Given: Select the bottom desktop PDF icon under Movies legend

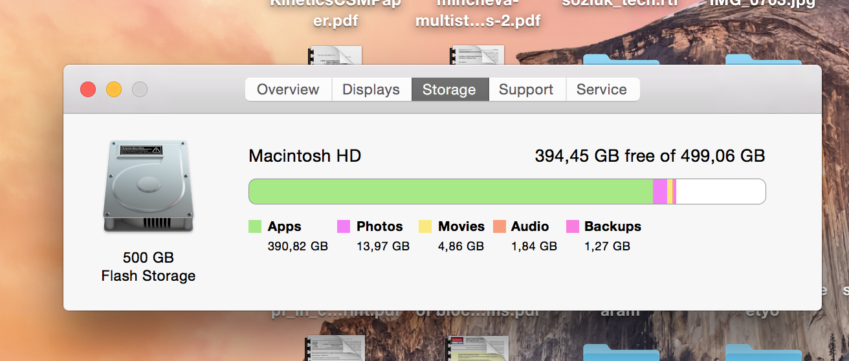Looking at the screenshot, I should coord(477,347).
